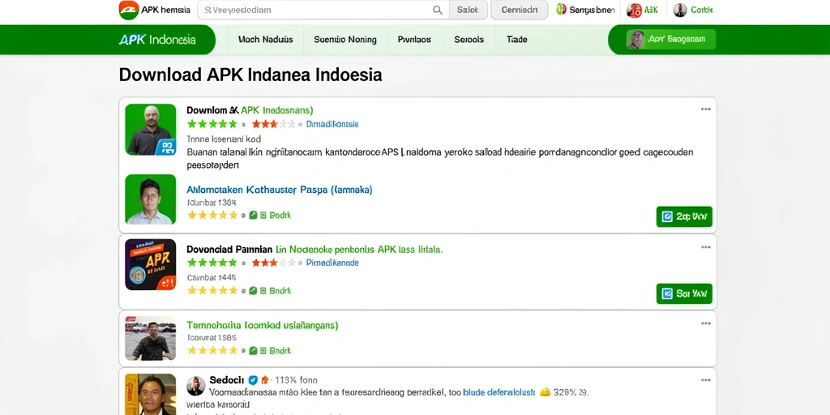Open more options for Dovonclad Pamnian card
This screenshot has width=830, height=415.
[x=706, y=247]
